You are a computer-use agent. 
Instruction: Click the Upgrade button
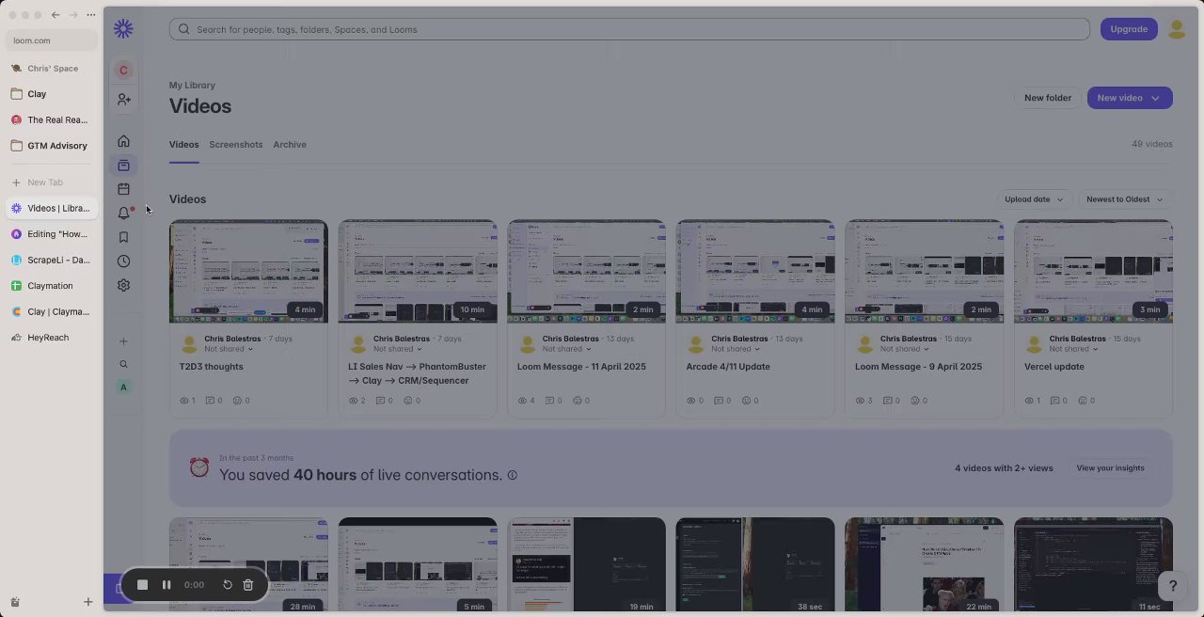pos(1129,29)
